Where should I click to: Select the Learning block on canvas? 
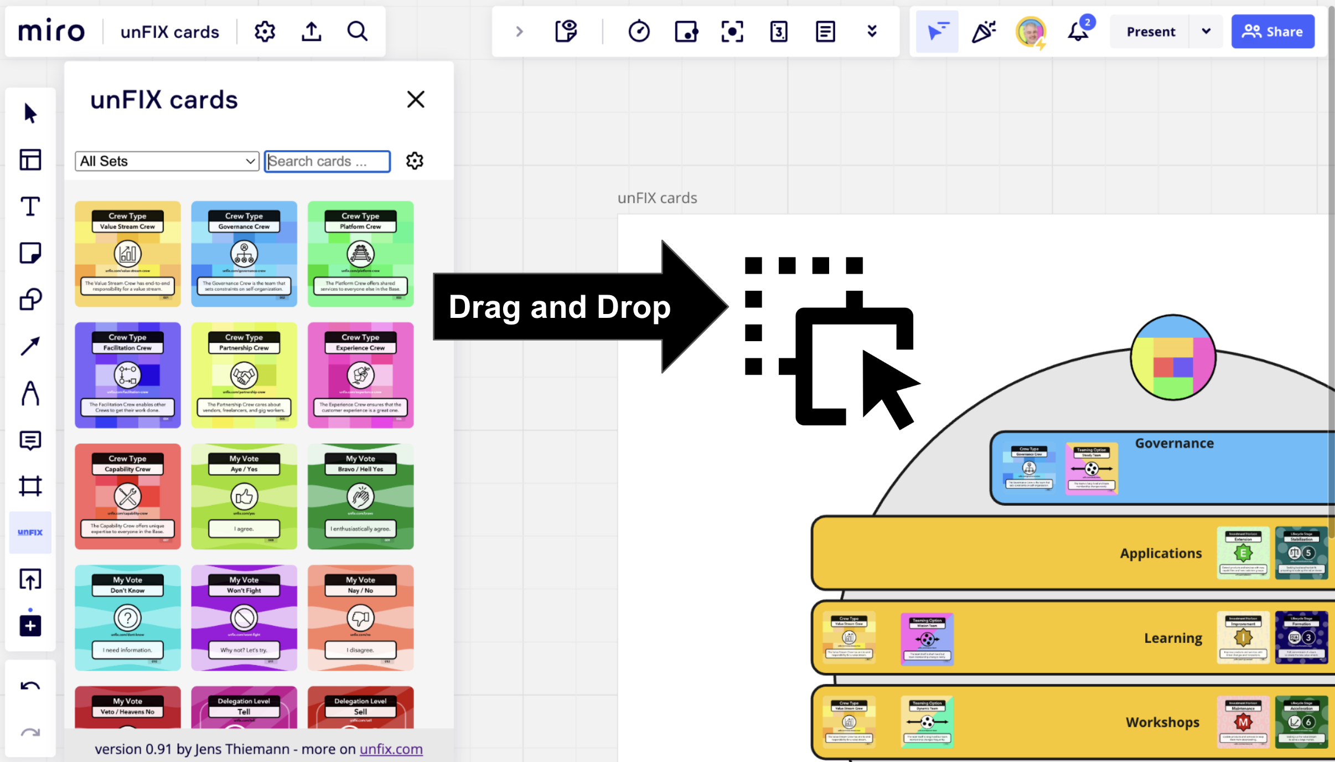coord(1074,638)
